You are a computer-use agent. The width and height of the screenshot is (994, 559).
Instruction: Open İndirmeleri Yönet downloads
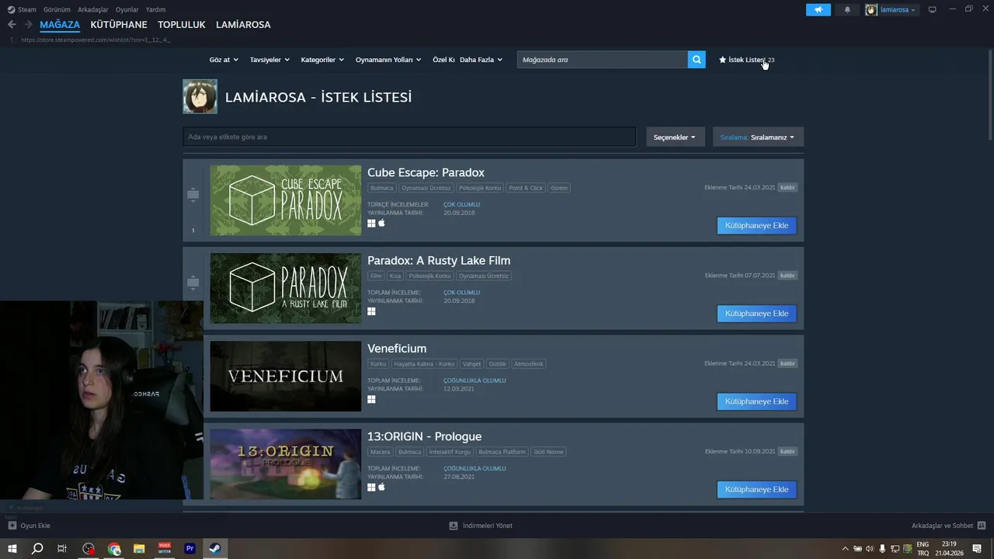tap(481, 526)
